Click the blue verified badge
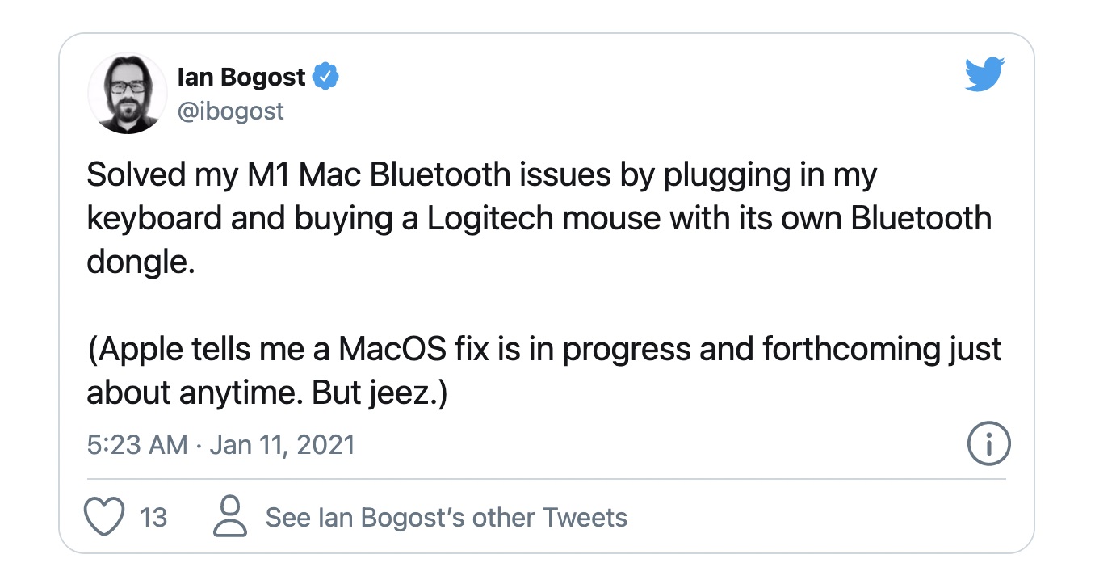Viewport: 1116px width, 567px height. click(x=326, y=78)
